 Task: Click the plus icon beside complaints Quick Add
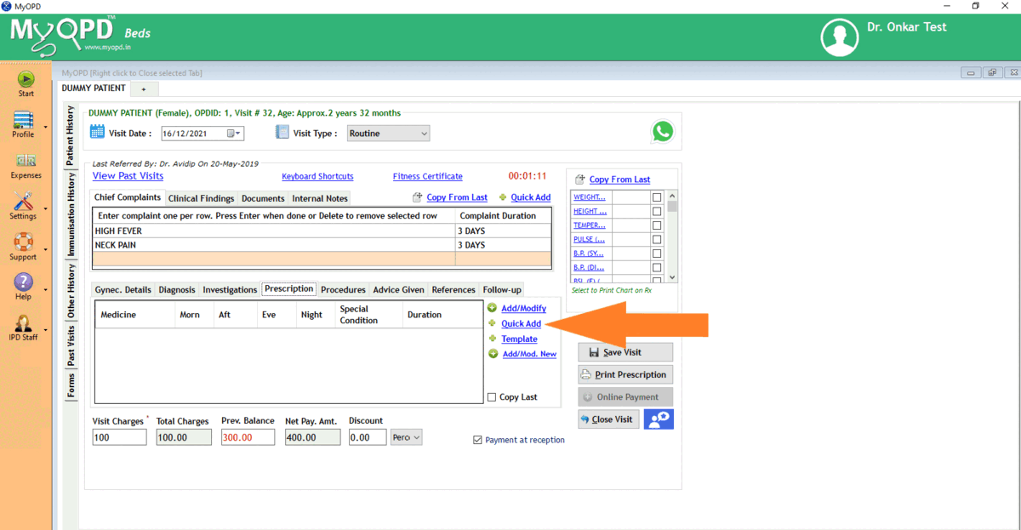click(x=503, y=197)
